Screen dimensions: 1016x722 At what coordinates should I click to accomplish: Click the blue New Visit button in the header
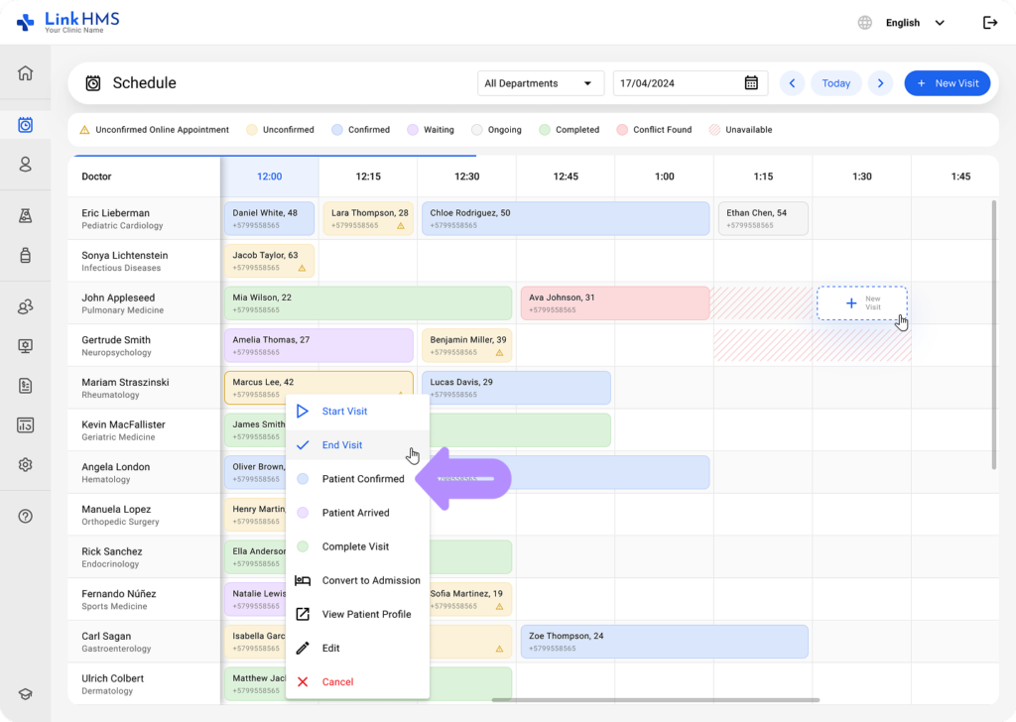(947, 83)
